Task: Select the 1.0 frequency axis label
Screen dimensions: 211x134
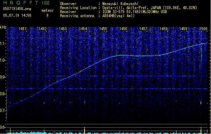Action: click(3, 60)
